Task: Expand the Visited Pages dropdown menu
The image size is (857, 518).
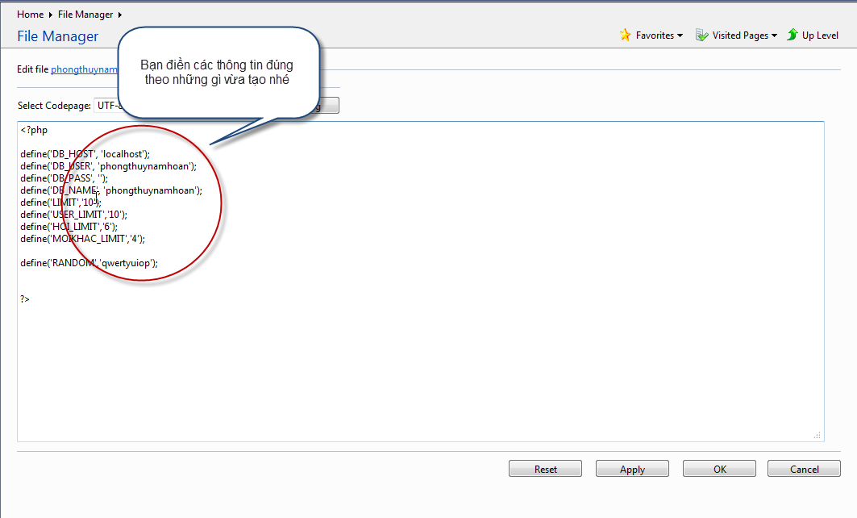Action: point(774,36)
